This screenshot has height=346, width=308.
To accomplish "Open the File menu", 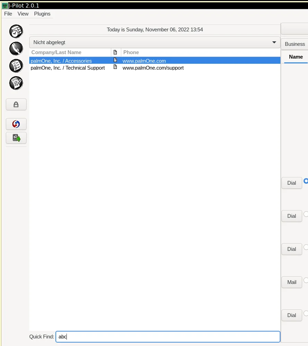I will [8, 14].
